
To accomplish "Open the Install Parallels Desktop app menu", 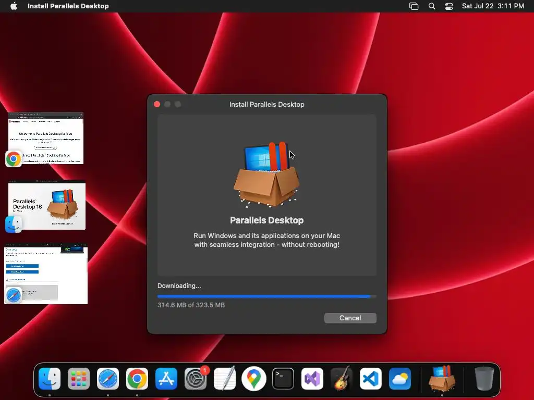I will coord(68,6).
